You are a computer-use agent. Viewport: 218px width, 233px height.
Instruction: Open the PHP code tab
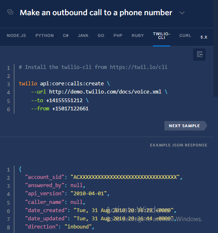(x=118, y=36)
